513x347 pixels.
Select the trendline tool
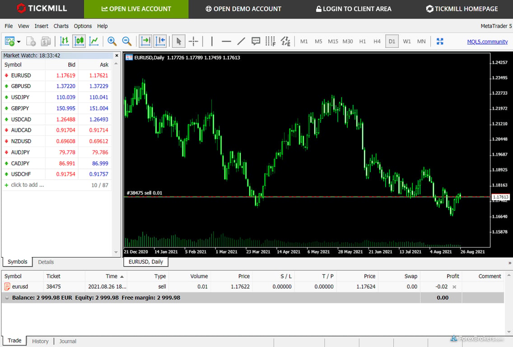coord(241,41)
